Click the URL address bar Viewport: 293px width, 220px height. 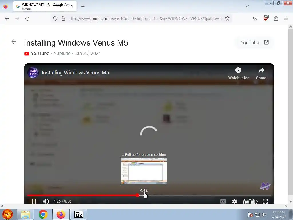(x=145, y=19)
